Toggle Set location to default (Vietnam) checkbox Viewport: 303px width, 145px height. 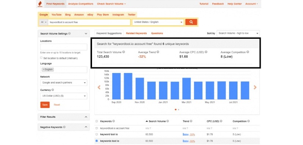coord(41,58)
